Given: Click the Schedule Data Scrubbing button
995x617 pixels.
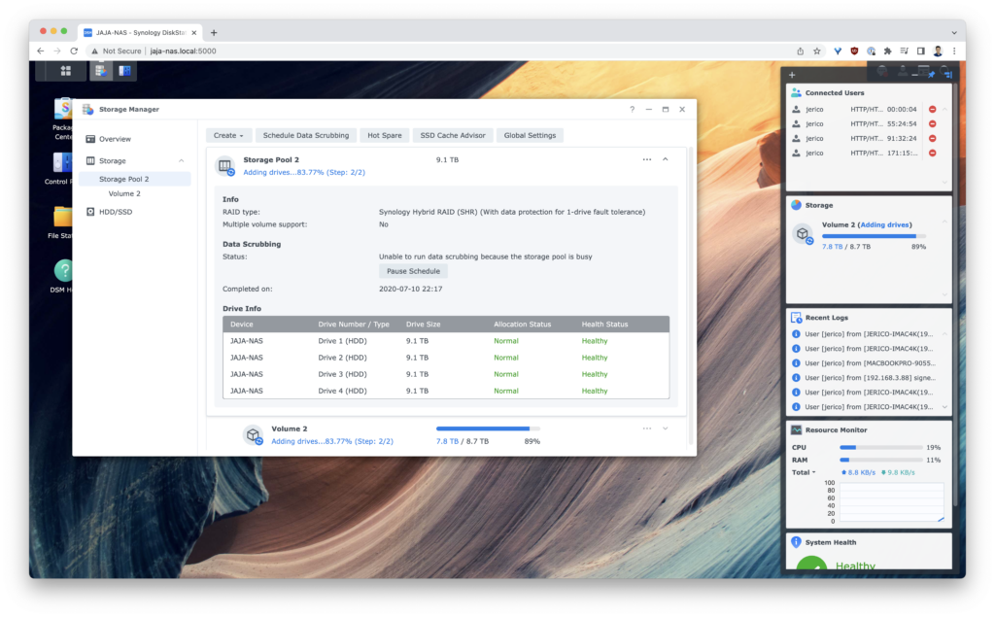Looking at the screenshot, I should point(305,135).
